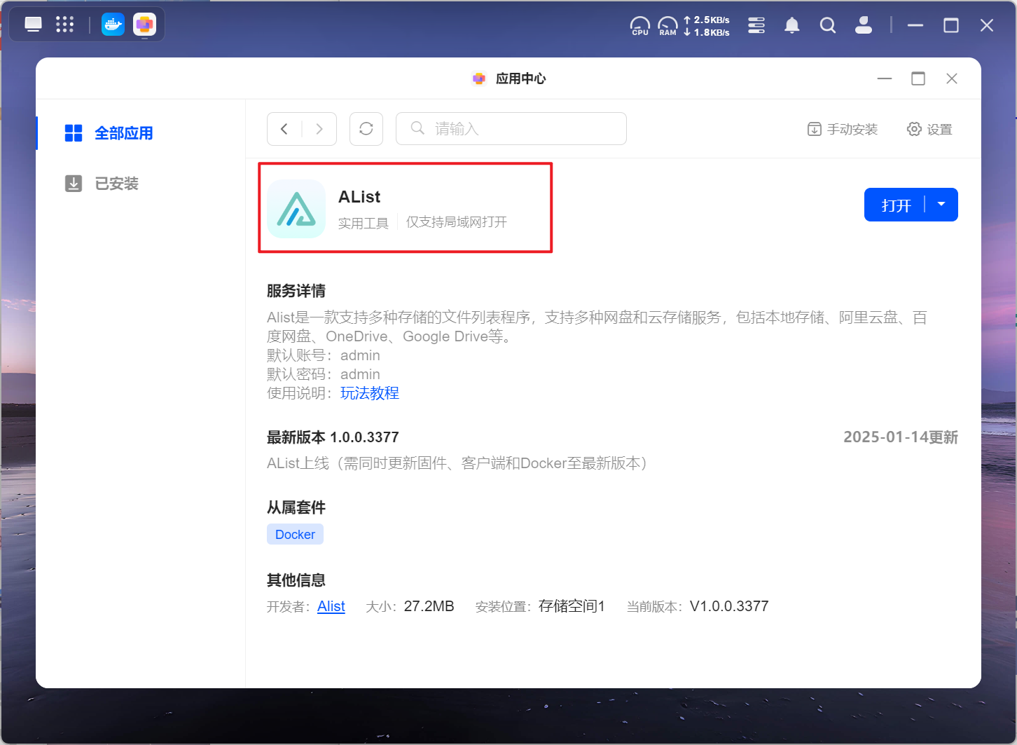Click the forward navigation arrow
Screen dimensions: 1017x745
(319, 128)
